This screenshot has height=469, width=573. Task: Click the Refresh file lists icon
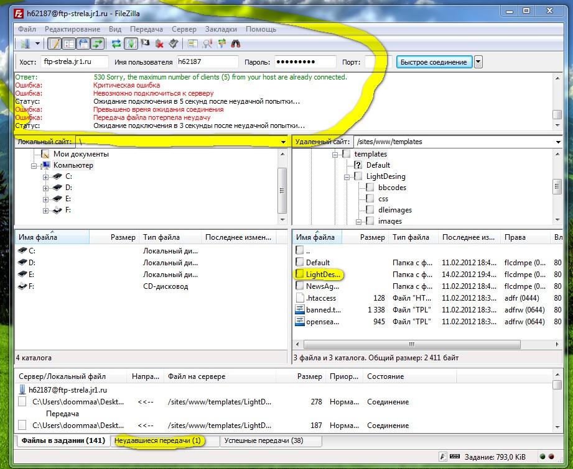[116, 44]
